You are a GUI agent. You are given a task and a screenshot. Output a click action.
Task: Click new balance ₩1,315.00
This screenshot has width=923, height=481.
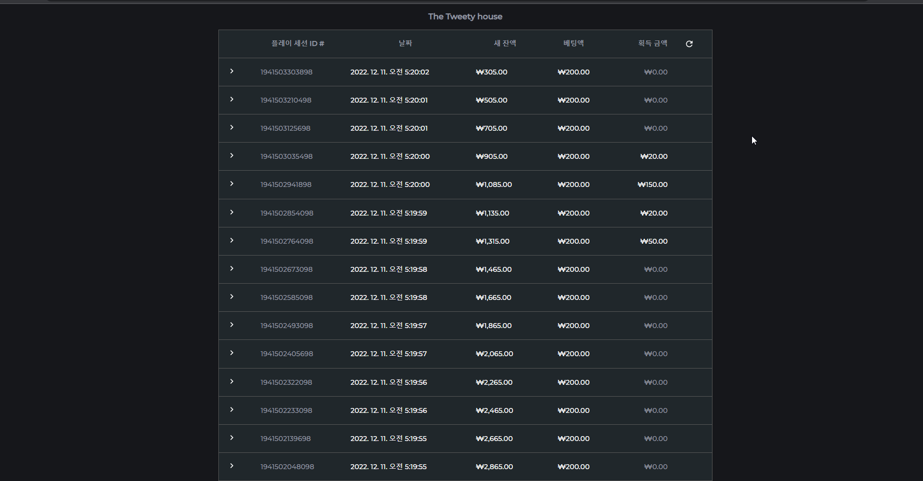click(493, 241)
